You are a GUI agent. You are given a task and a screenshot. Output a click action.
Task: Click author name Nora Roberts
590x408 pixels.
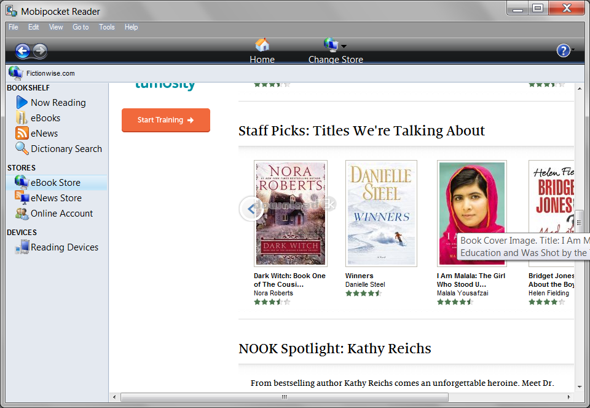273,293
